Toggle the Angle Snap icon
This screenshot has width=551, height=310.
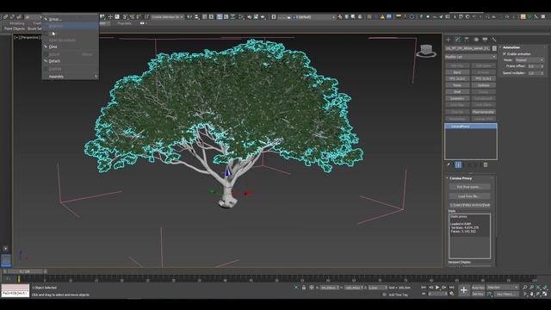pyautogui.click(x=132, y=16)
